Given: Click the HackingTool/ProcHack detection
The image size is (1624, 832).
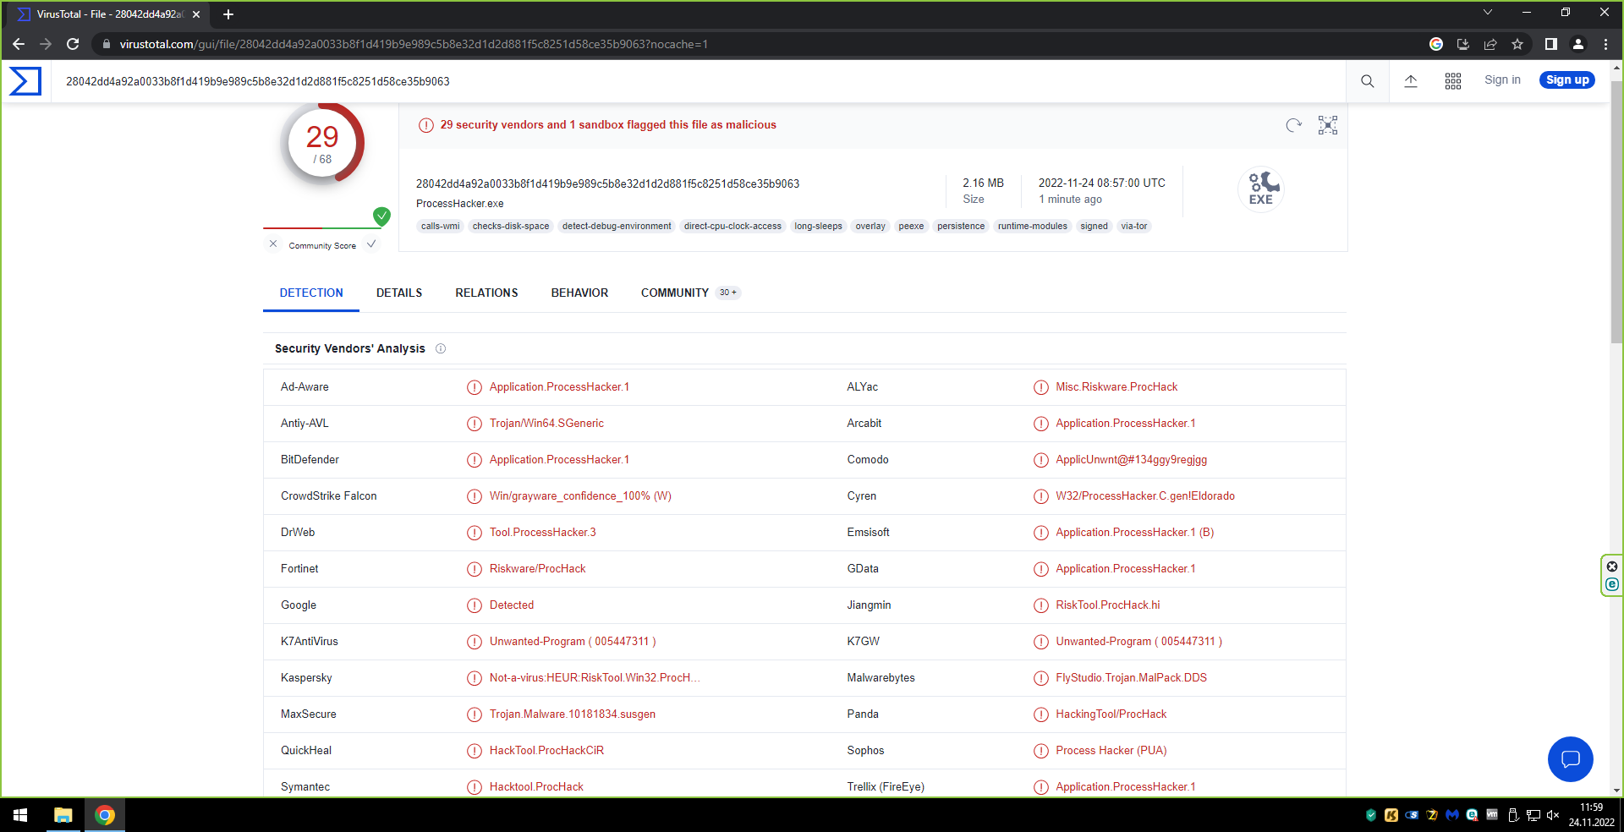Looking at the screenshot, I should click(1111, 714).
